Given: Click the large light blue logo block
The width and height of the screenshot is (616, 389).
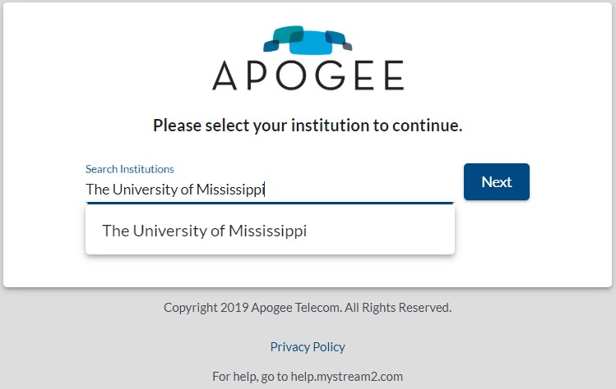Looking at the screenshot, I should pos(311,43).
